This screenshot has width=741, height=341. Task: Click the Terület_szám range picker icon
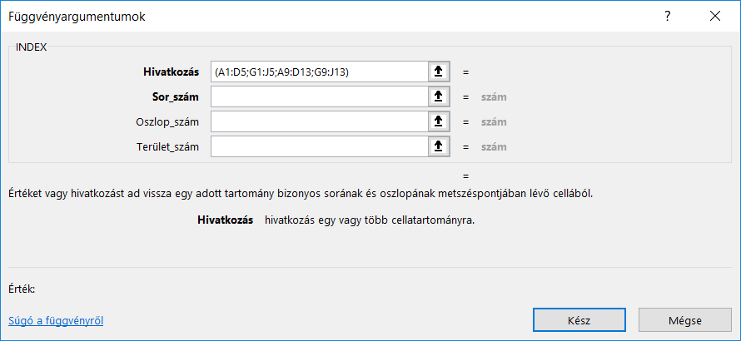click(438, 147)
